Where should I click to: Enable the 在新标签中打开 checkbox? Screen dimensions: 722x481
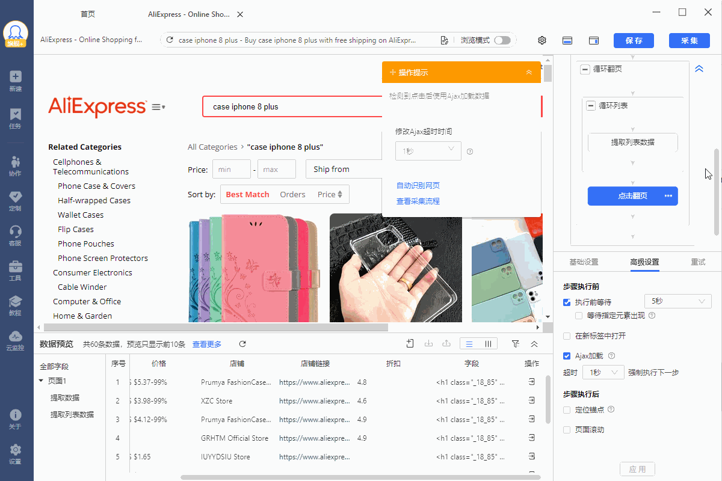(567, 336)
